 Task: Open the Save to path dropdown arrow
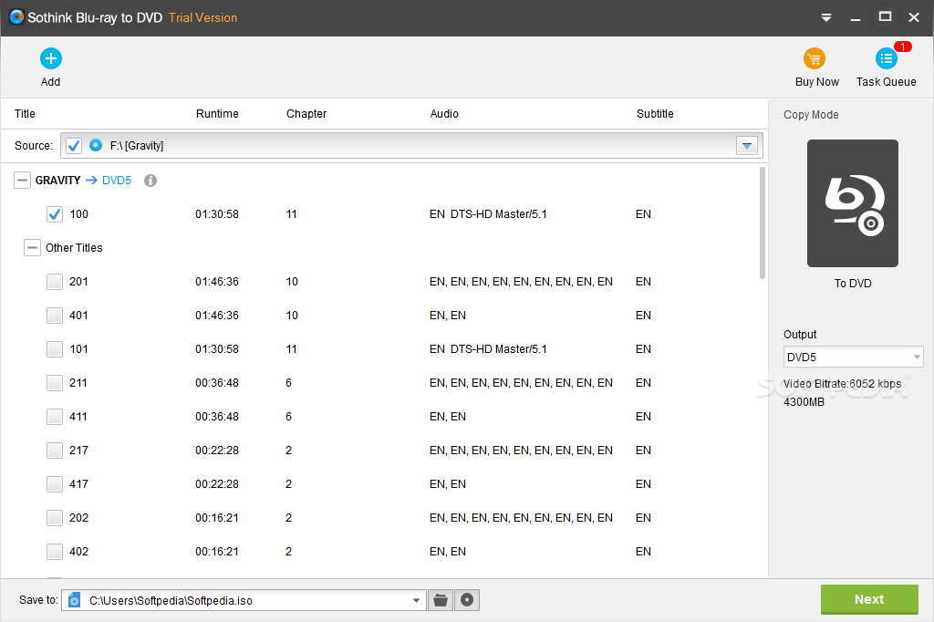[x=416, y=600]
